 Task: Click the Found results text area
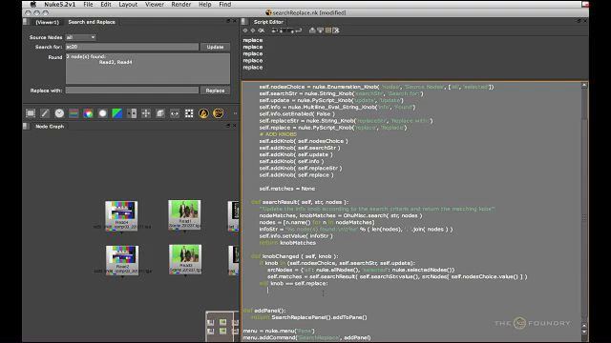(148, 69)
